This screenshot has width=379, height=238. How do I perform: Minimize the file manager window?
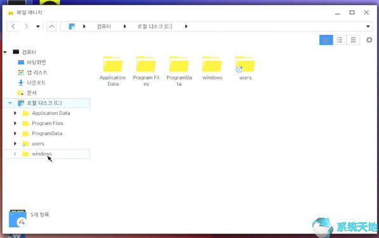(338, 13)
